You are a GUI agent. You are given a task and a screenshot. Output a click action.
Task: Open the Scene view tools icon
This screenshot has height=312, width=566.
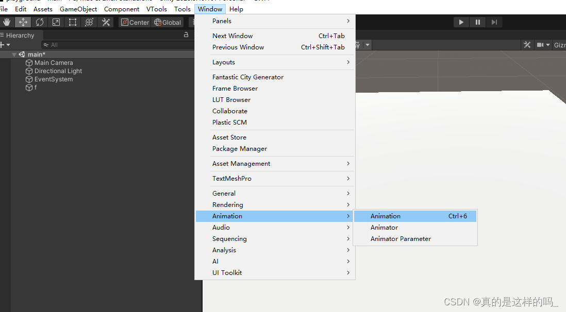coord(527,45)
